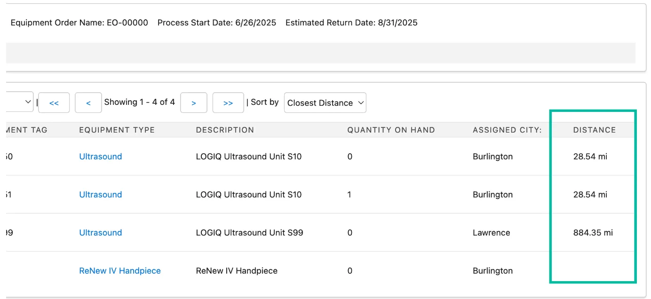Select the LOGIQ Ultrasound Unit S99 description
The width and height of the screenshot is (651, 299).
tap(249, 233)
